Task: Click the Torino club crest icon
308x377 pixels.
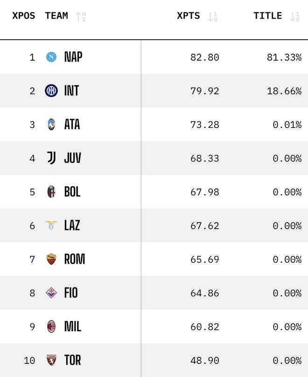Action: click(51, 360)
